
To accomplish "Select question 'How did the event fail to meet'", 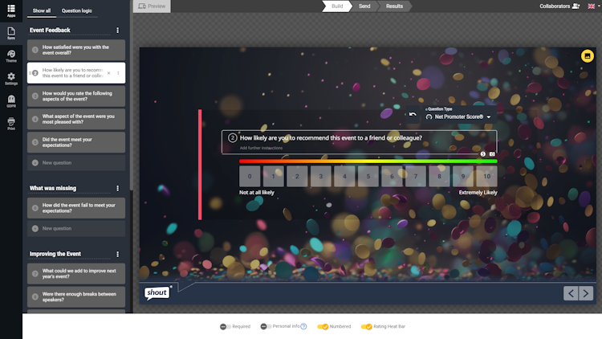I will [76, 208].
